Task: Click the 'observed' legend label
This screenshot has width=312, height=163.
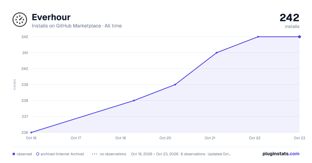Action: [x=24, y=154]
